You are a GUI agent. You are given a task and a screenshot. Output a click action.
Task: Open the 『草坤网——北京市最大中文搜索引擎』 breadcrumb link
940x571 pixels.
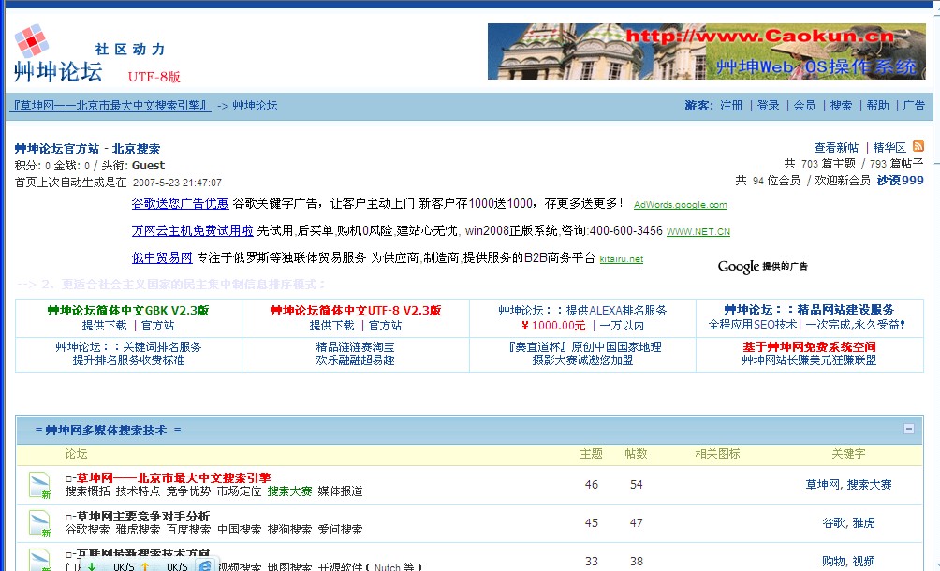(x=111, y=106)
